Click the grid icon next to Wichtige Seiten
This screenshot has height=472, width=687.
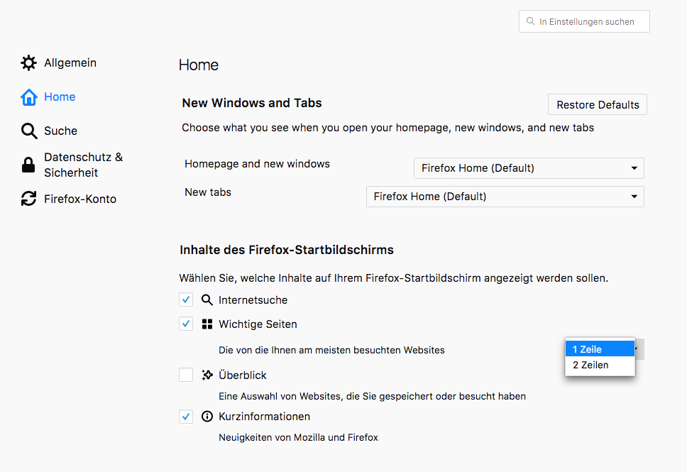click(x=207, y=324)
